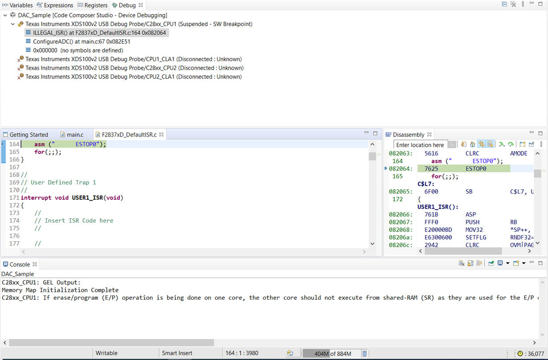The image size is (548, 360).
Task: Click line 165 for(;;); statement
Action: [48, 152]
